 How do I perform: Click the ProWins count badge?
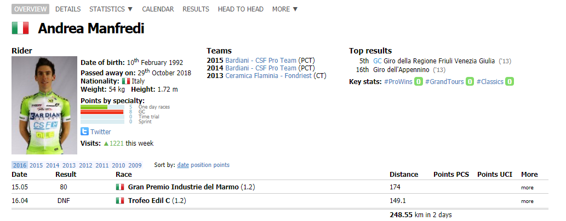[x=418, y=82]
